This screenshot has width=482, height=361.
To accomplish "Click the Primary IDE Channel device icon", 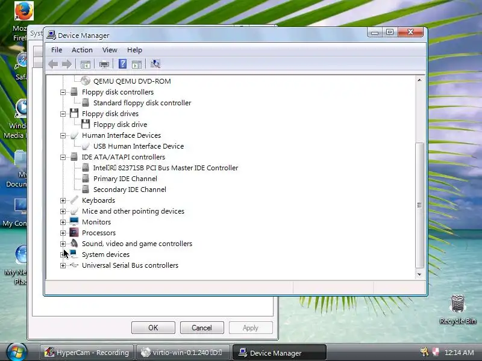I will coord(86,178).
